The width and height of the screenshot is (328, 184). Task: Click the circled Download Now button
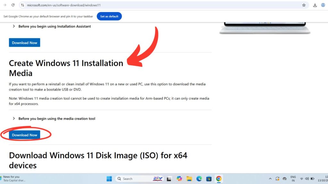[24, 135]
